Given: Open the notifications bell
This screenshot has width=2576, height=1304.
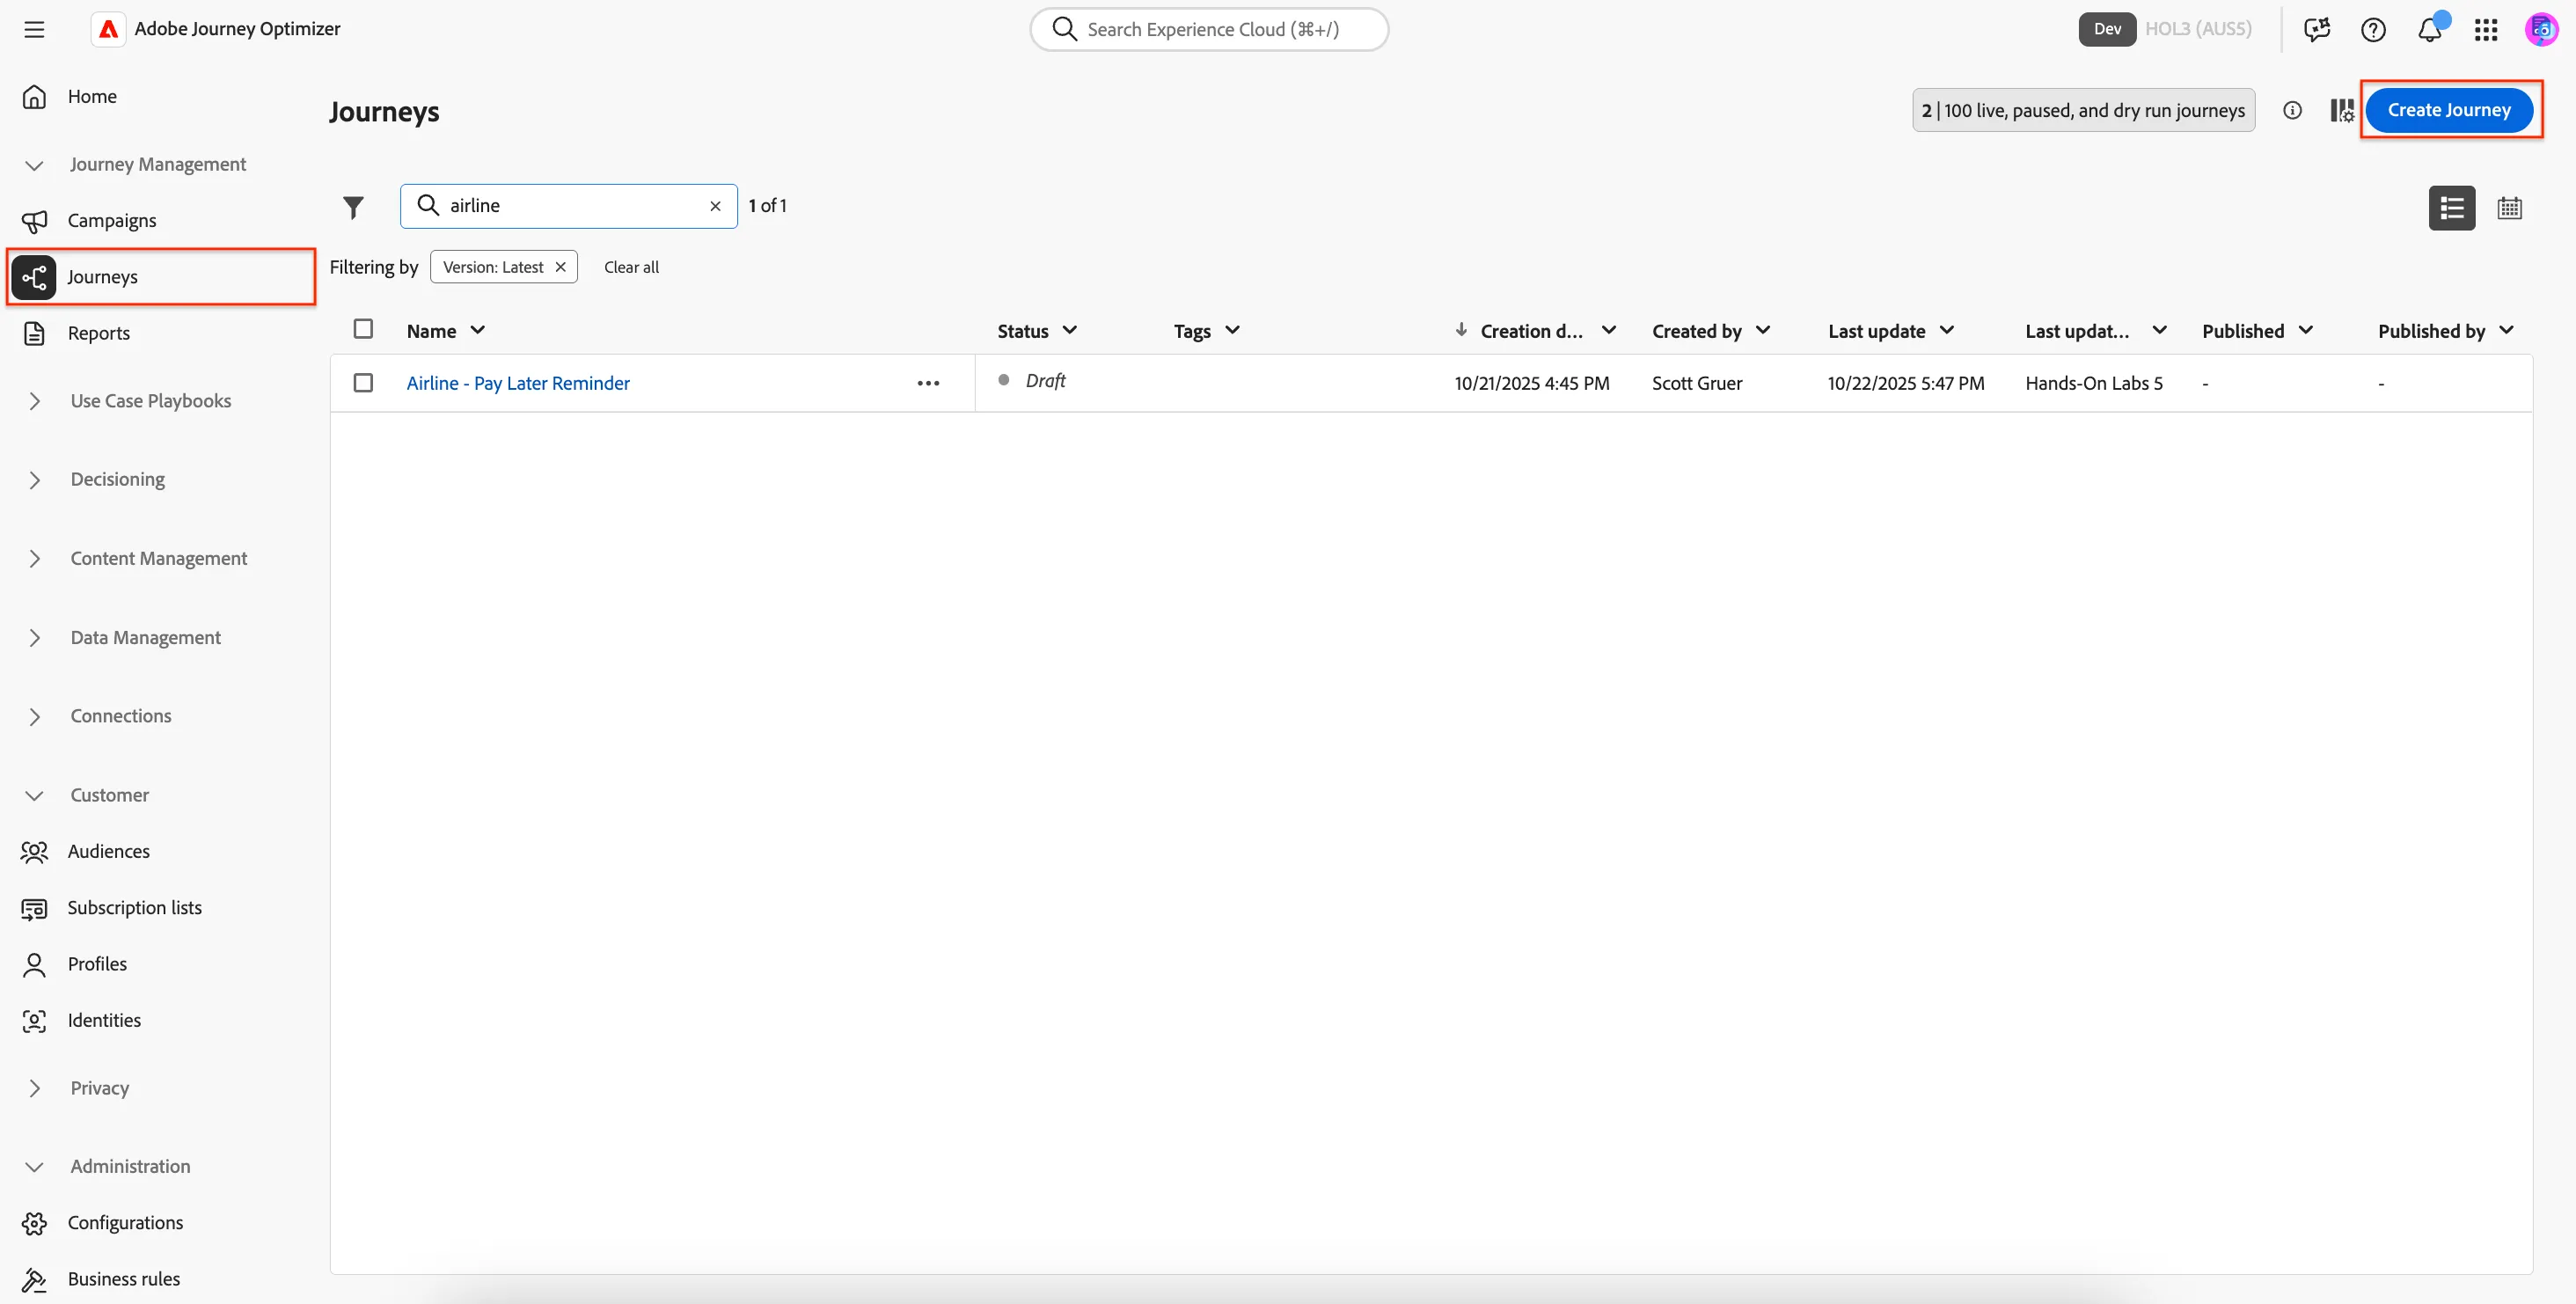Looking at the screenshot, I should coord(2430,29).
